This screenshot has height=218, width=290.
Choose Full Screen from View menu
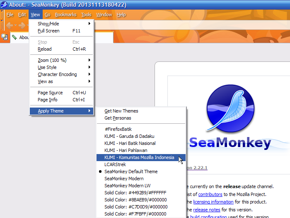pos(62,31)
